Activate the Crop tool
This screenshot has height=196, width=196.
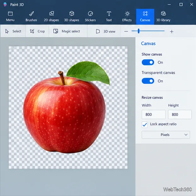37,31
